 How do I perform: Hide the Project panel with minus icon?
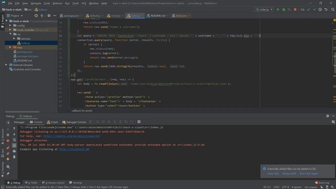[55, 16]
